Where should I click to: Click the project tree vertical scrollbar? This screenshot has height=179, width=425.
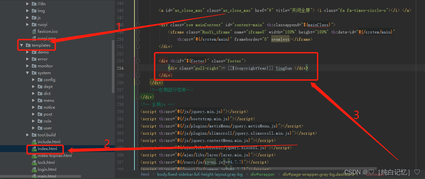[x=113, y=67]
